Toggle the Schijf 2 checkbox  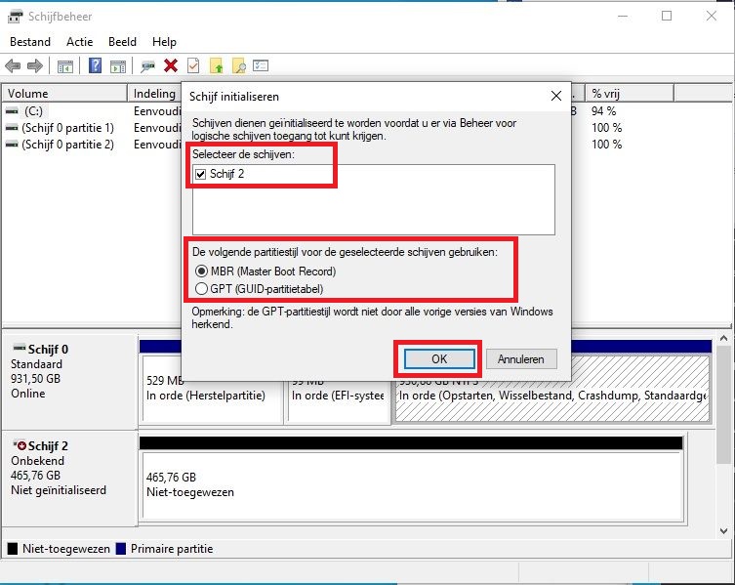click(x=201, y=174)
